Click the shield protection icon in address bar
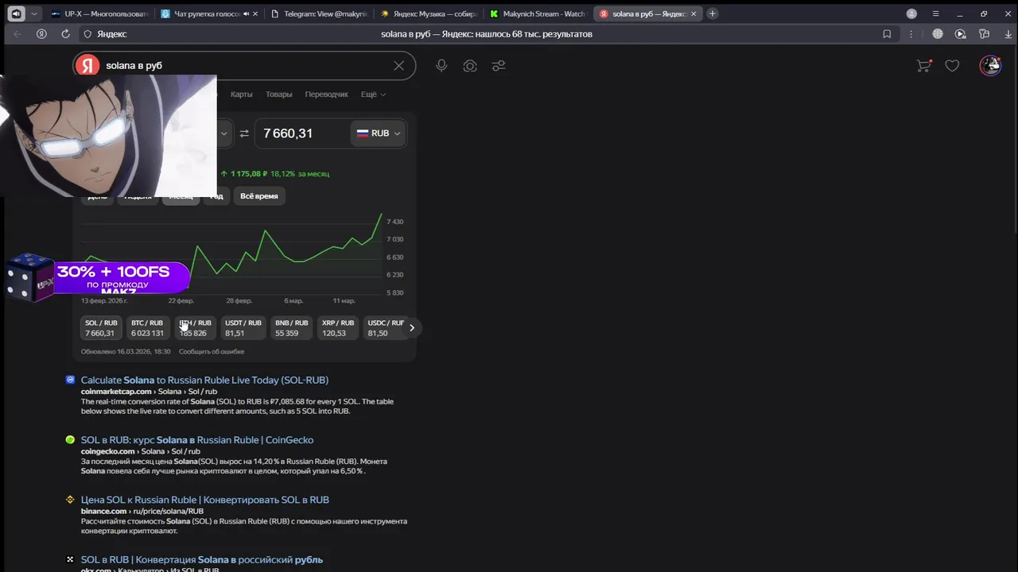The width and height of the screenshot is (1018, 572). pos(88,34)
